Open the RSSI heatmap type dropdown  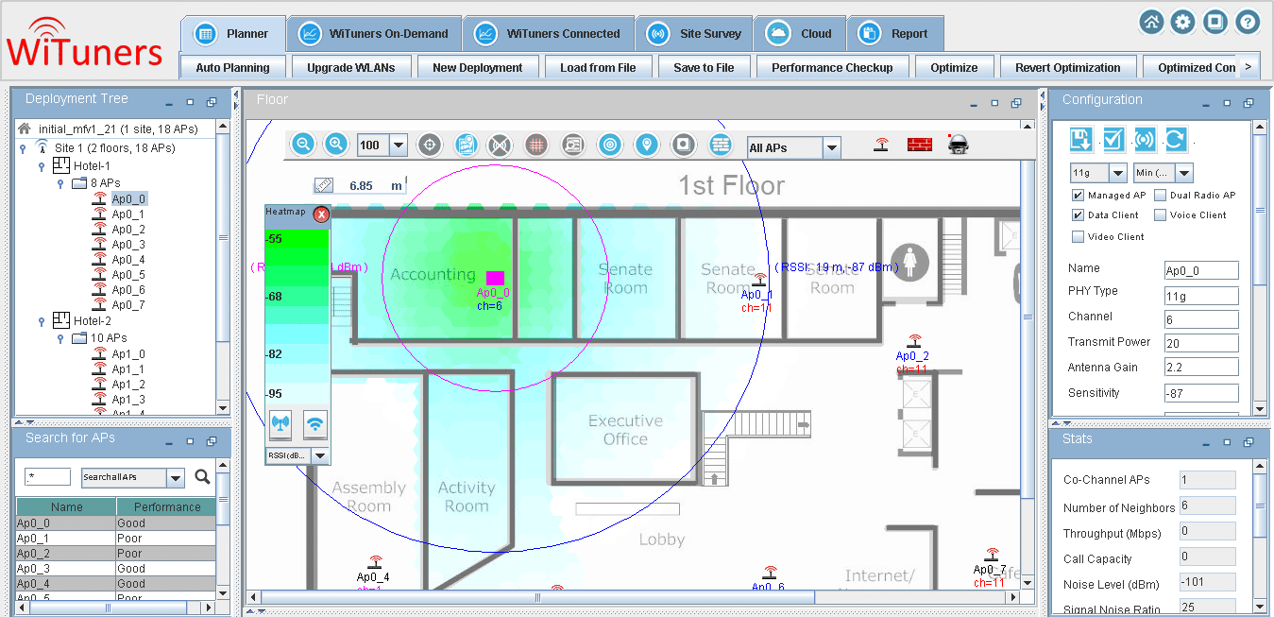[x=320, y=455]
